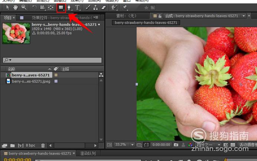Switch to the 项目 panel tab
The height and width of the screenshot is (161, 257).
7,17
